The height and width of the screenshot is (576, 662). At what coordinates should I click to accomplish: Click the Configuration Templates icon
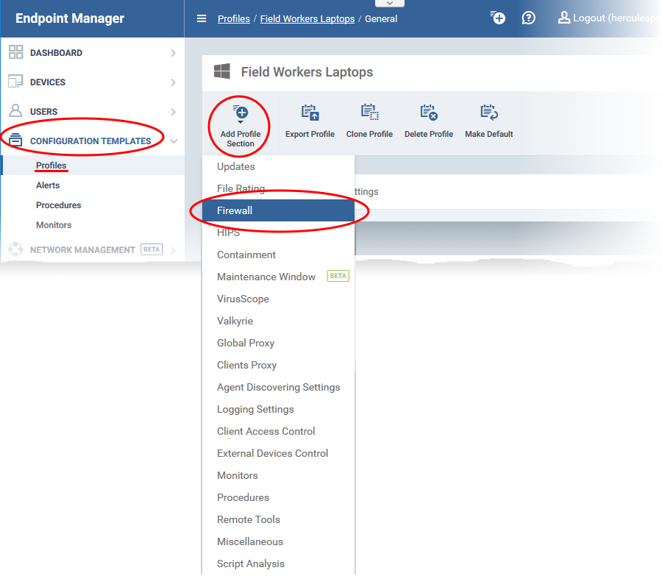[15, 140]
